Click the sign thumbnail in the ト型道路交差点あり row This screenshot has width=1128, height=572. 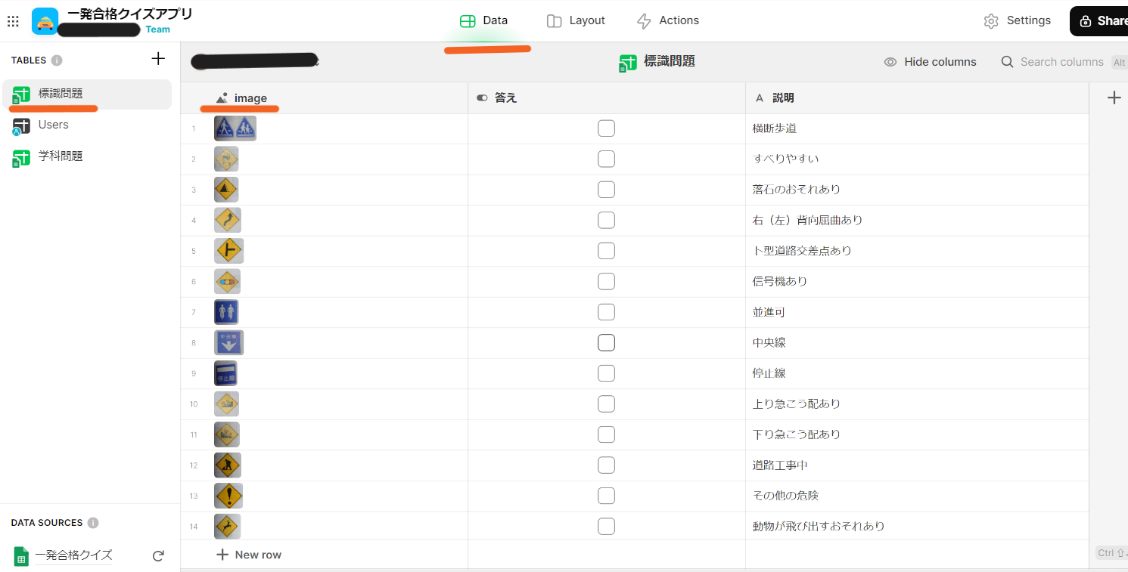click(228, 251)
